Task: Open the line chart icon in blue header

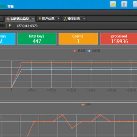Action: [113, 4]
